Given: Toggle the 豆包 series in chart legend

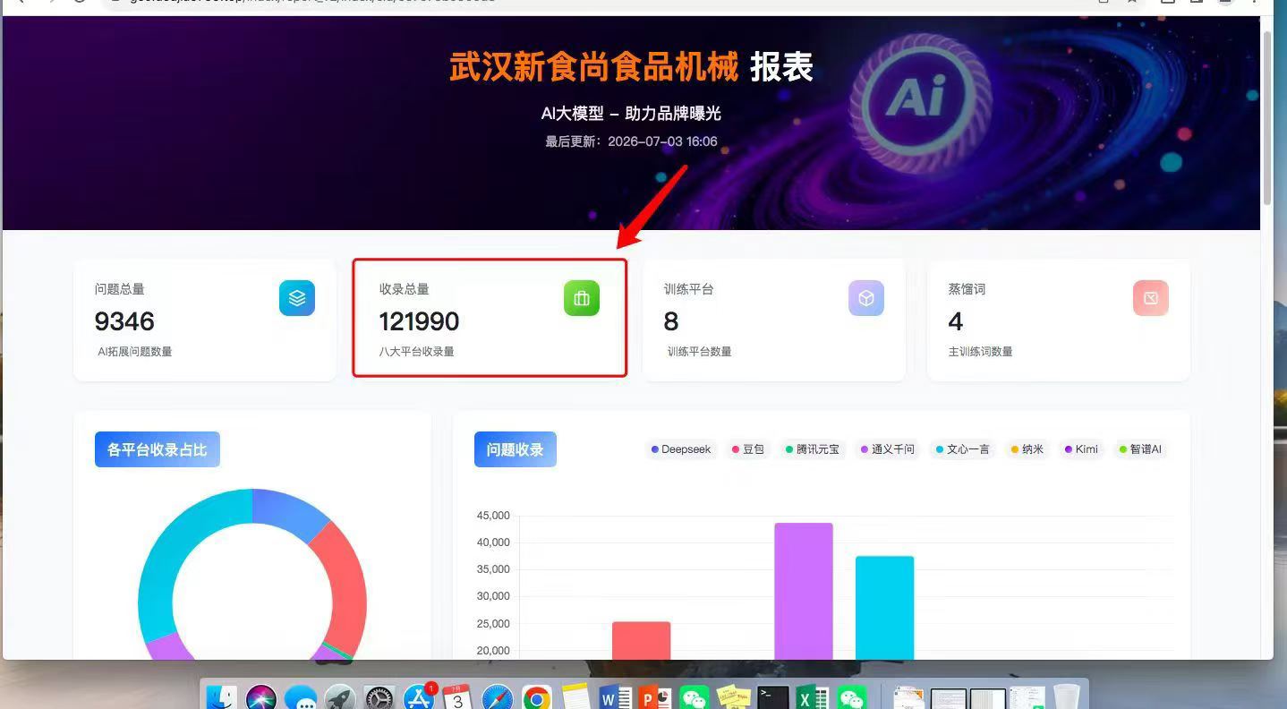Looking at the screenshot, I should click(748, 449).
